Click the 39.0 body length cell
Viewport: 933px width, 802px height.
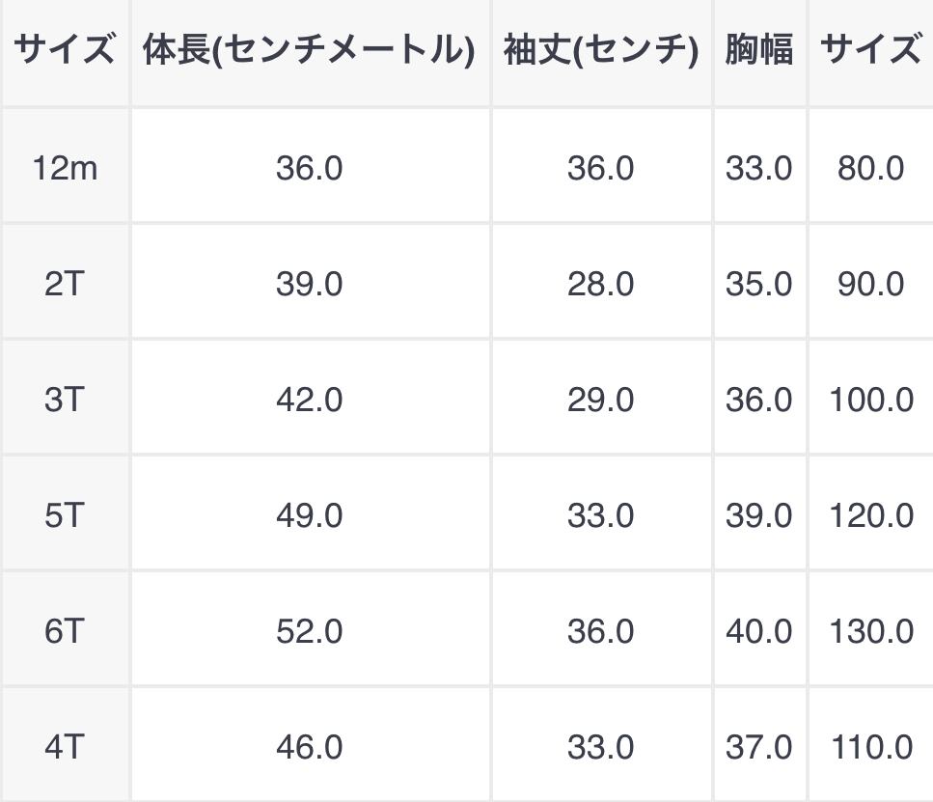point(309,285)
